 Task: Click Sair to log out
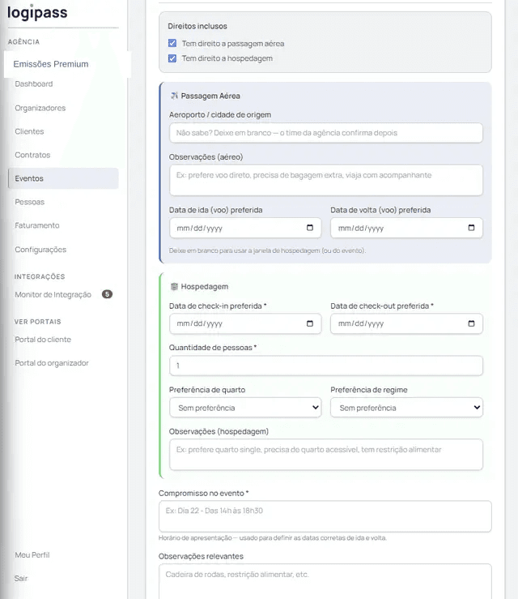coord(21,579)
